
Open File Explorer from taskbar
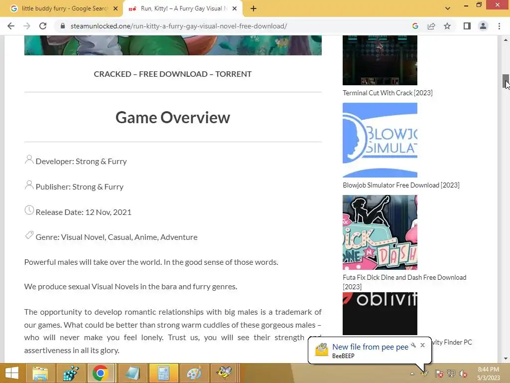click(40, 373)
